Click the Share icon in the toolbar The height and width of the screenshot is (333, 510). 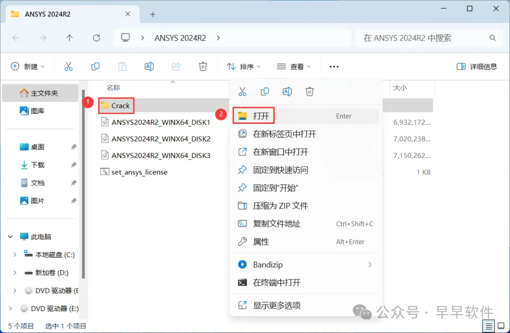(x=176, y=67)
